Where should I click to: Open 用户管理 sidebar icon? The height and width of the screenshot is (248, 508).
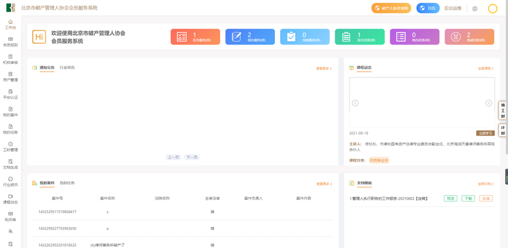click(x=10, y=74)
